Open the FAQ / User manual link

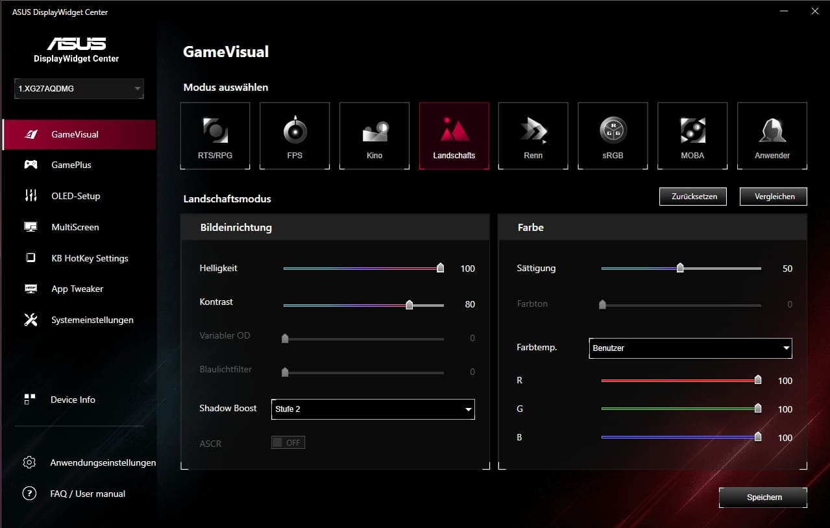pos(88,494)
